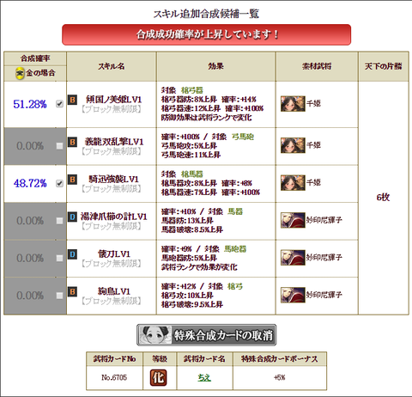Screen dimensions: 412x397
Task: Uncheck the 51.28% 傾国ノ美姫 checkbox
Action: click(x=59, y=104)
